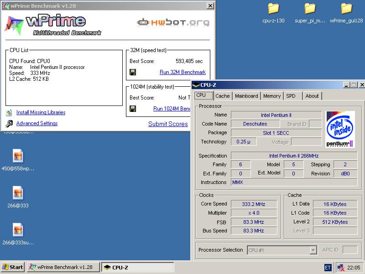Viewport: 365px width, 274px height.
Task: Click the Intel Inside Pentium II logo
Action: pos(340,129)
